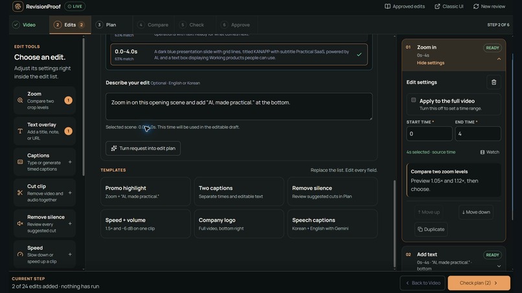Click the Captions tool icon

coord(20,162)
